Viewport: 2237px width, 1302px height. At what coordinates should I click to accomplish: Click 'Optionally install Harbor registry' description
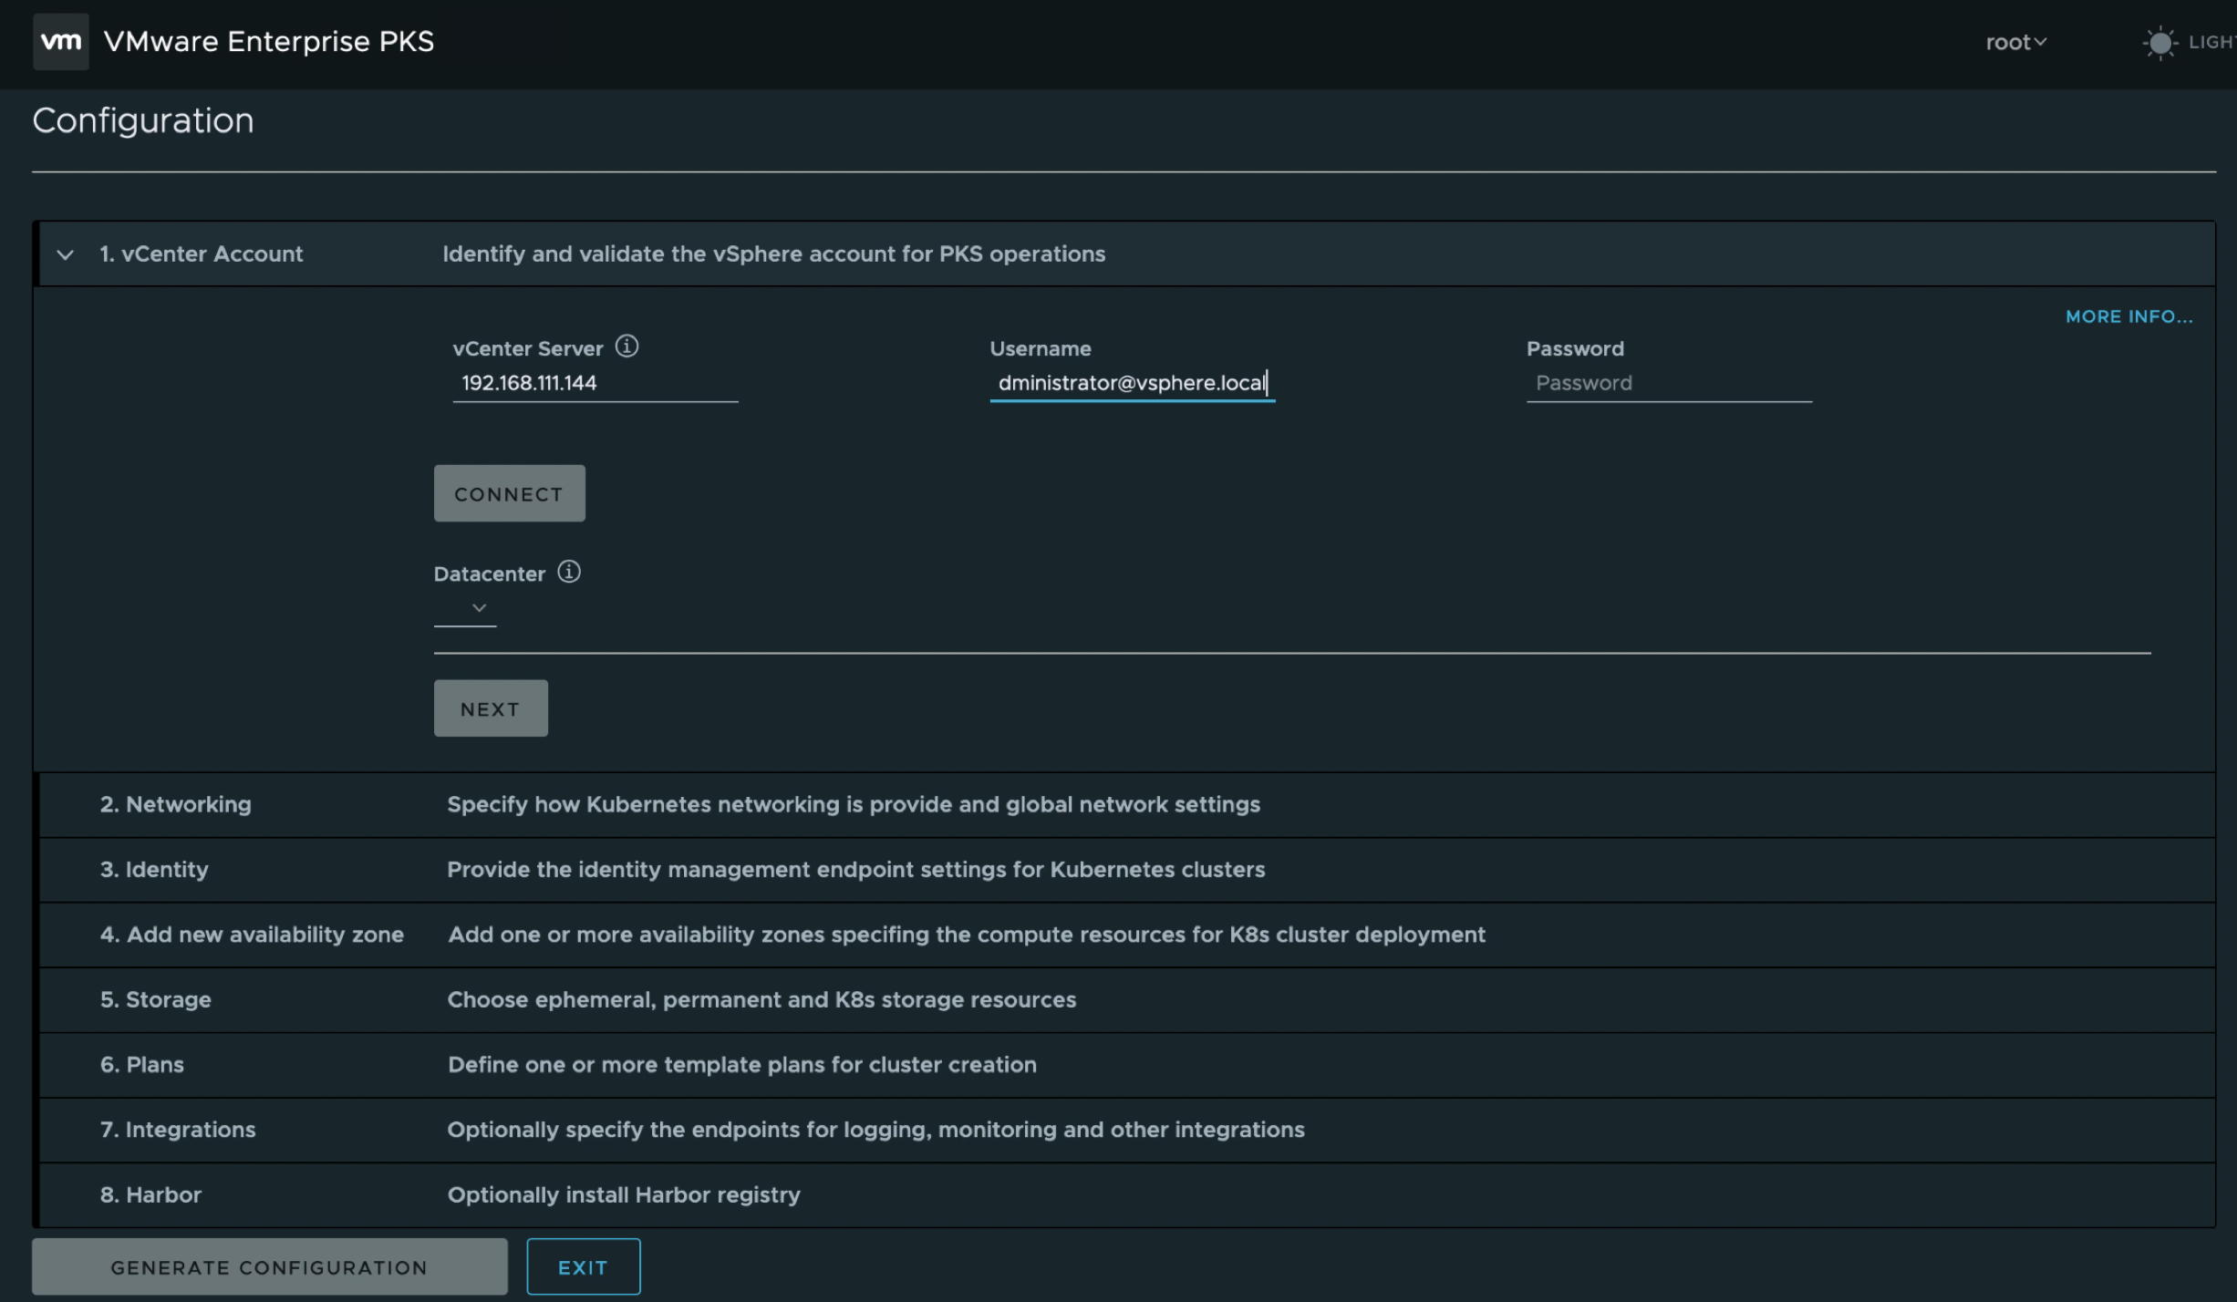[x=624, y=1194]
